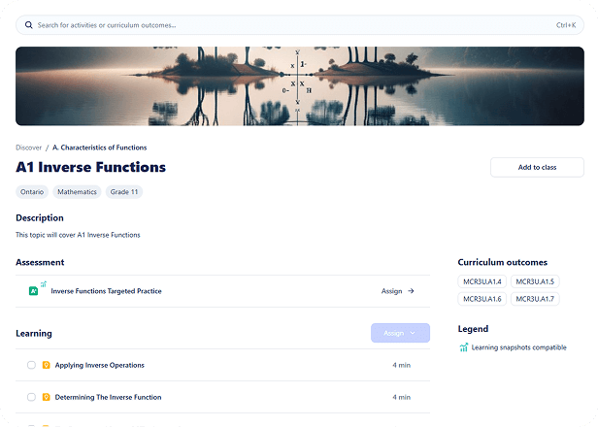Open the Learning Assign dropdown
The height and width of the screenshot is (427, 598).
pyautogui.click(x=400, y=333)
